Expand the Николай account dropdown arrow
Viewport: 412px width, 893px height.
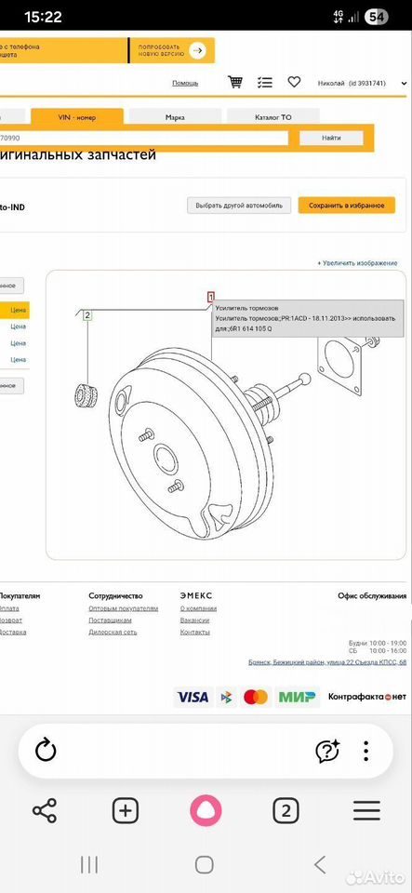(404, 83)
